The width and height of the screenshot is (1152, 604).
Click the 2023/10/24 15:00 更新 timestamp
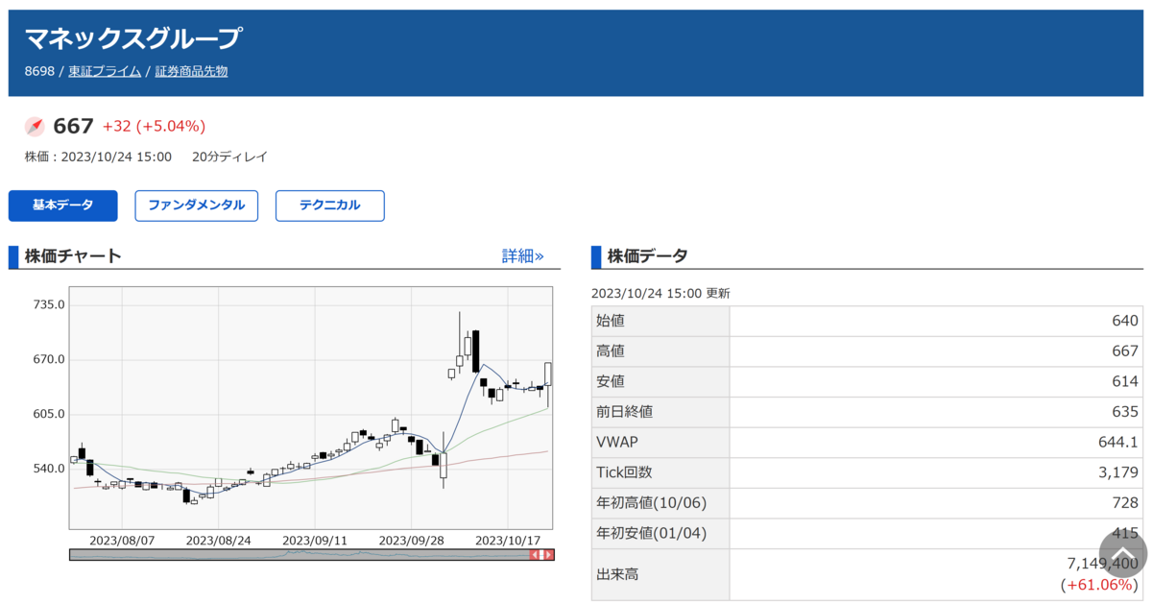[660, 293]
